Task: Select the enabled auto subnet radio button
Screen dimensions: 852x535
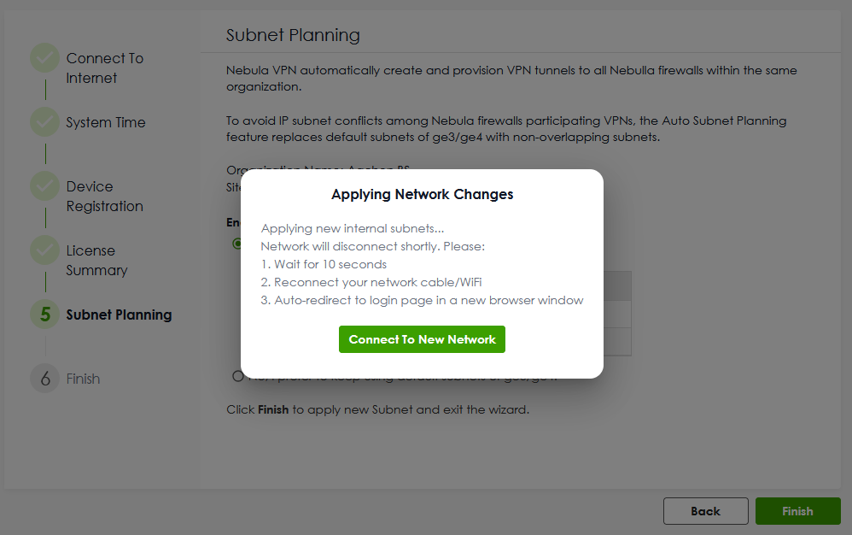Action: 237,244
